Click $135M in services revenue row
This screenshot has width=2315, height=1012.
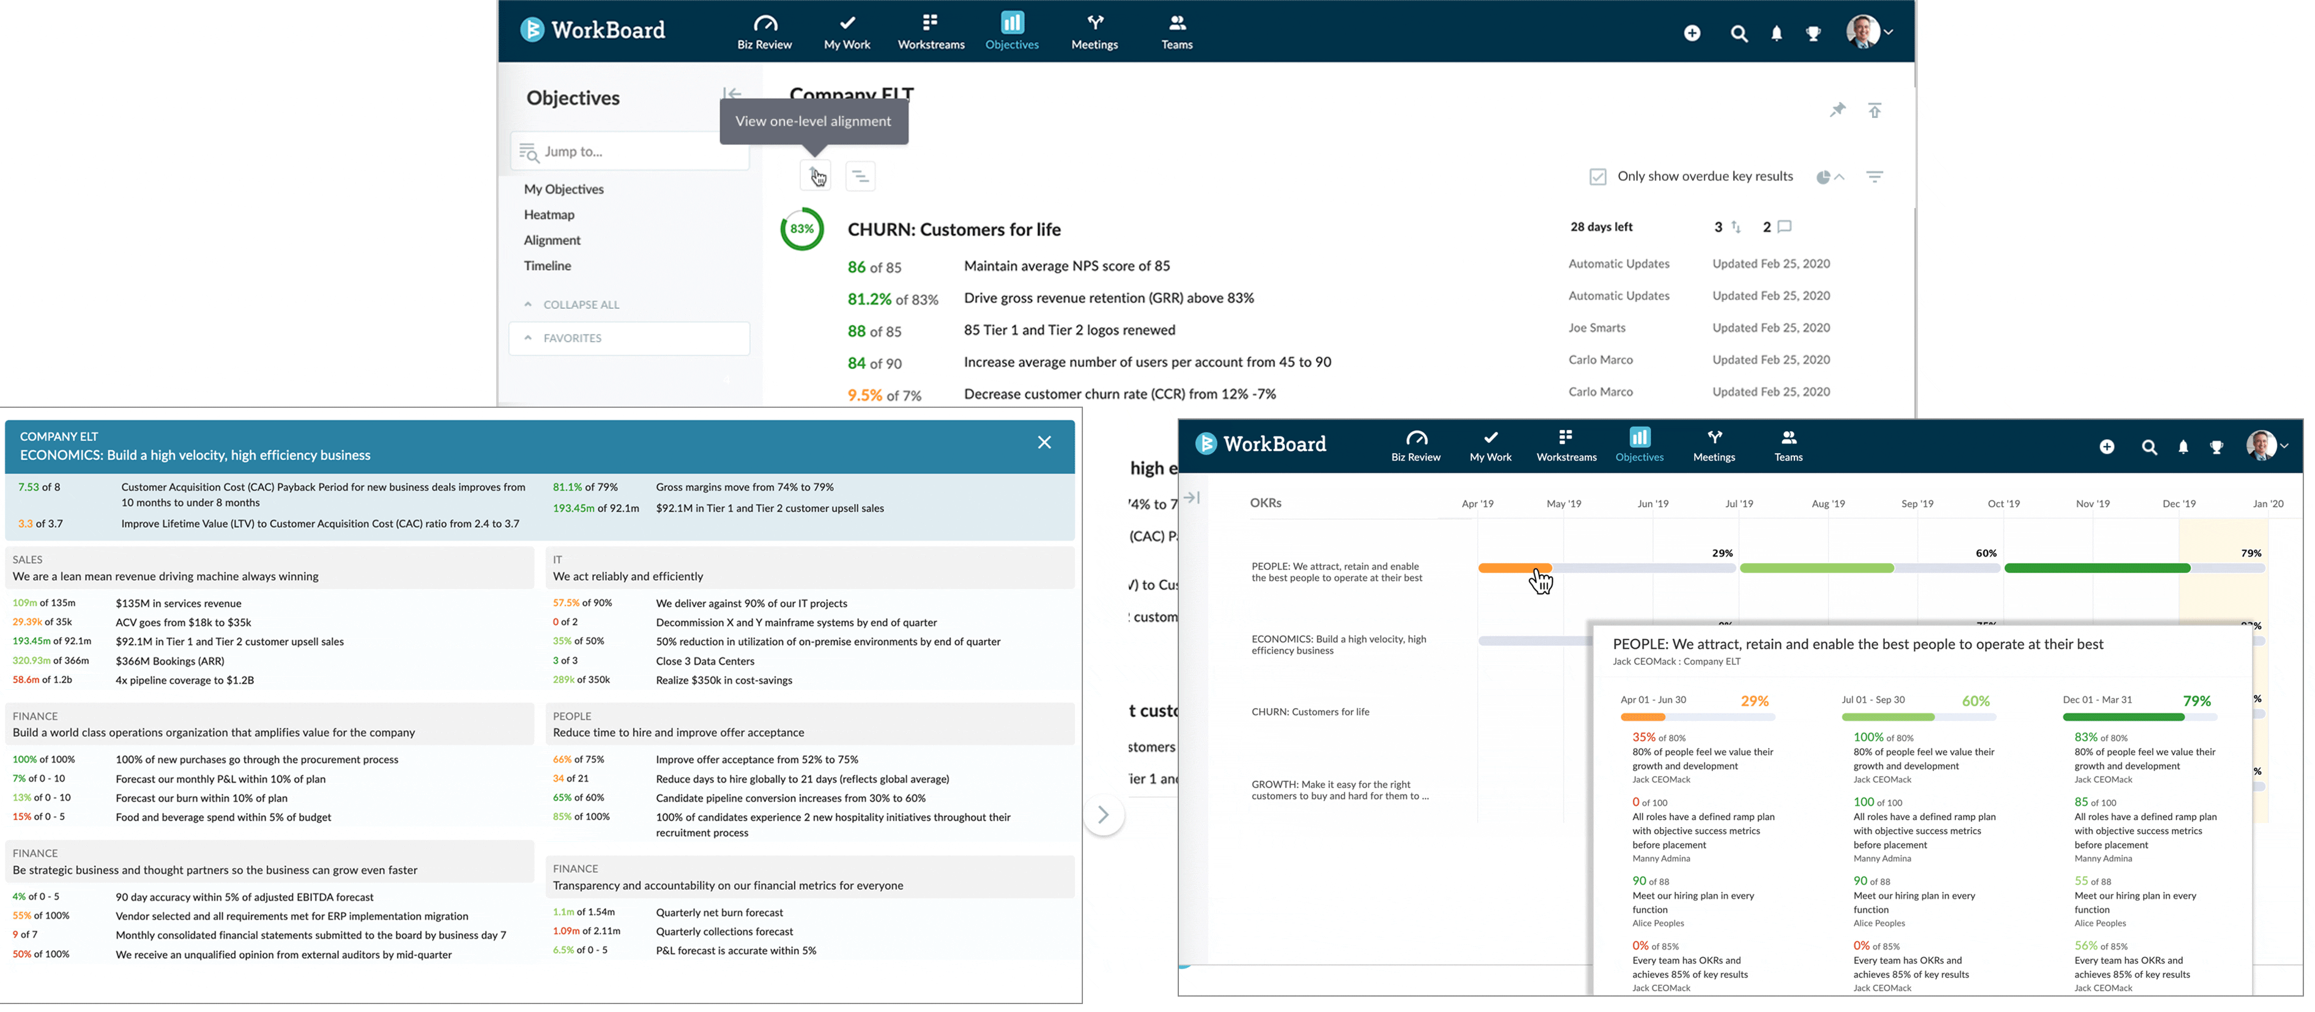[x=178, y=604]
